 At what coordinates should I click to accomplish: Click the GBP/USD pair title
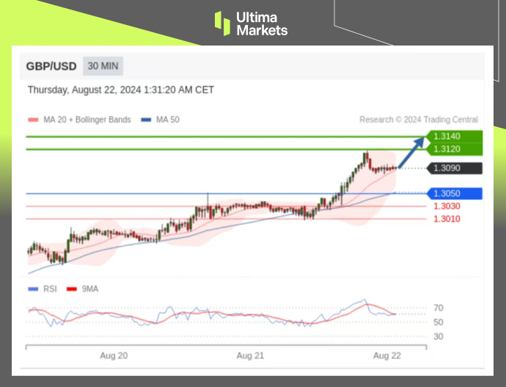[x=51, y=66]
